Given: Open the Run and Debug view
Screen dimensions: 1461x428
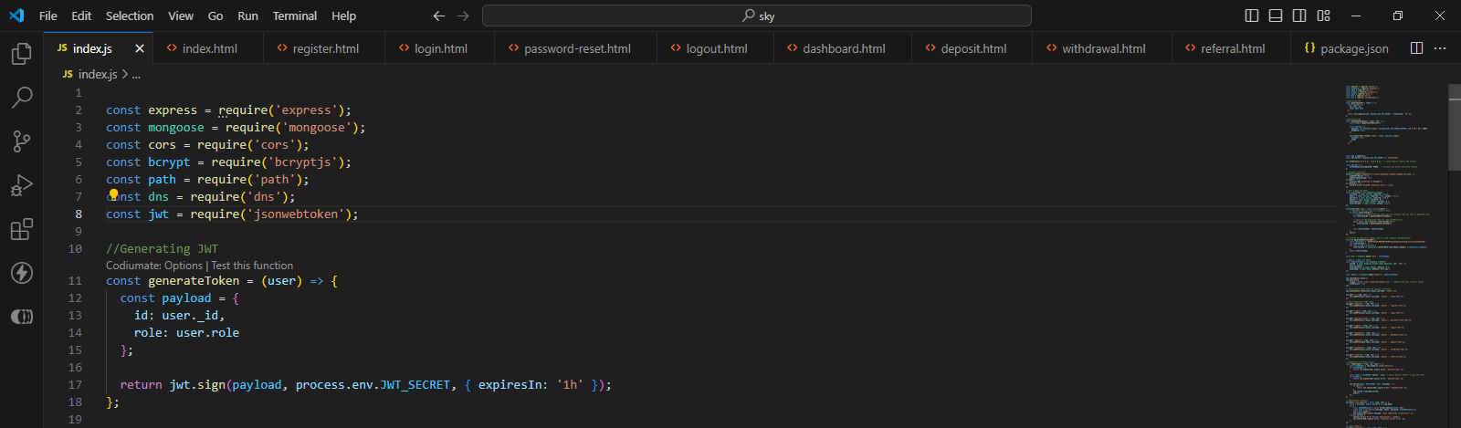Looking at the screenshot, I should pyautogui.click(x=21, y=185).
